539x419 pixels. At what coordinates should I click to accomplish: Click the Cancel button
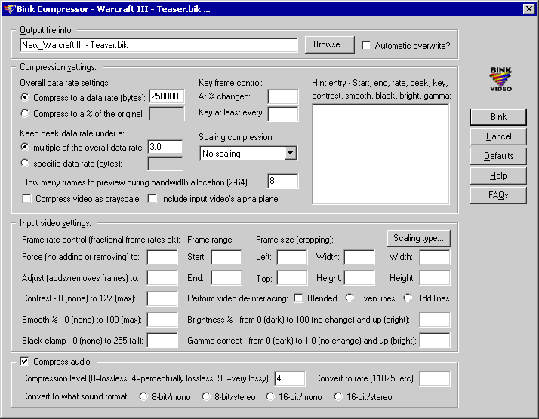pyautogui.click(x=498, y=136)
